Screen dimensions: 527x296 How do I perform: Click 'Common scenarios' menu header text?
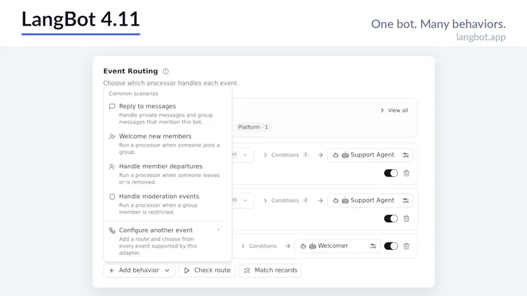click(x=134, y=93)
